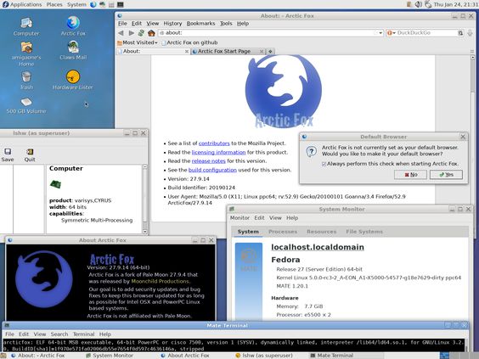Close the Arctic Fox Start Page tab

click(262, 52)
